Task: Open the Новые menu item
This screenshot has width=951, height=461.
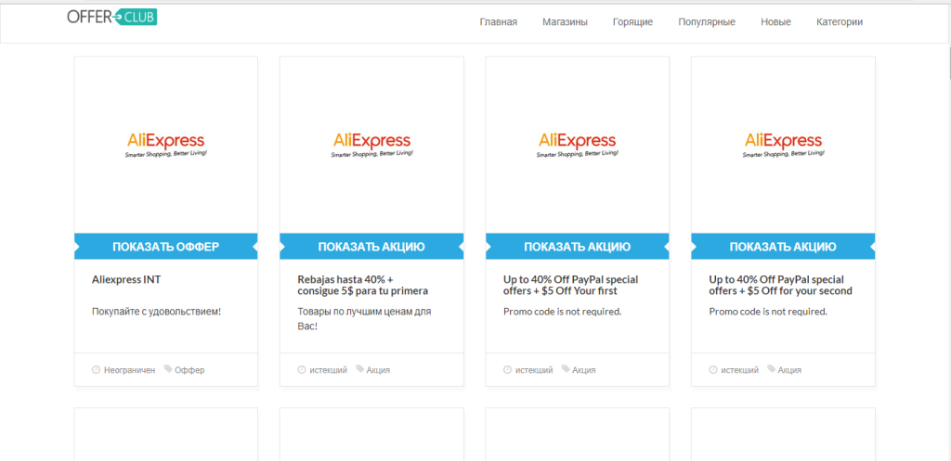Action: pos(775,22)
